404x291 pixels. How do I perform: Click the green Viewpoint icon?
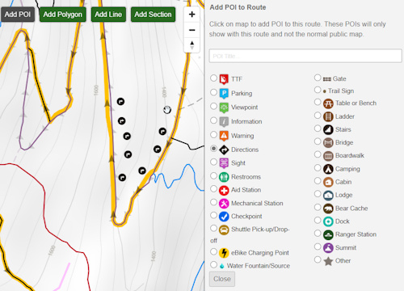(224, 108)
